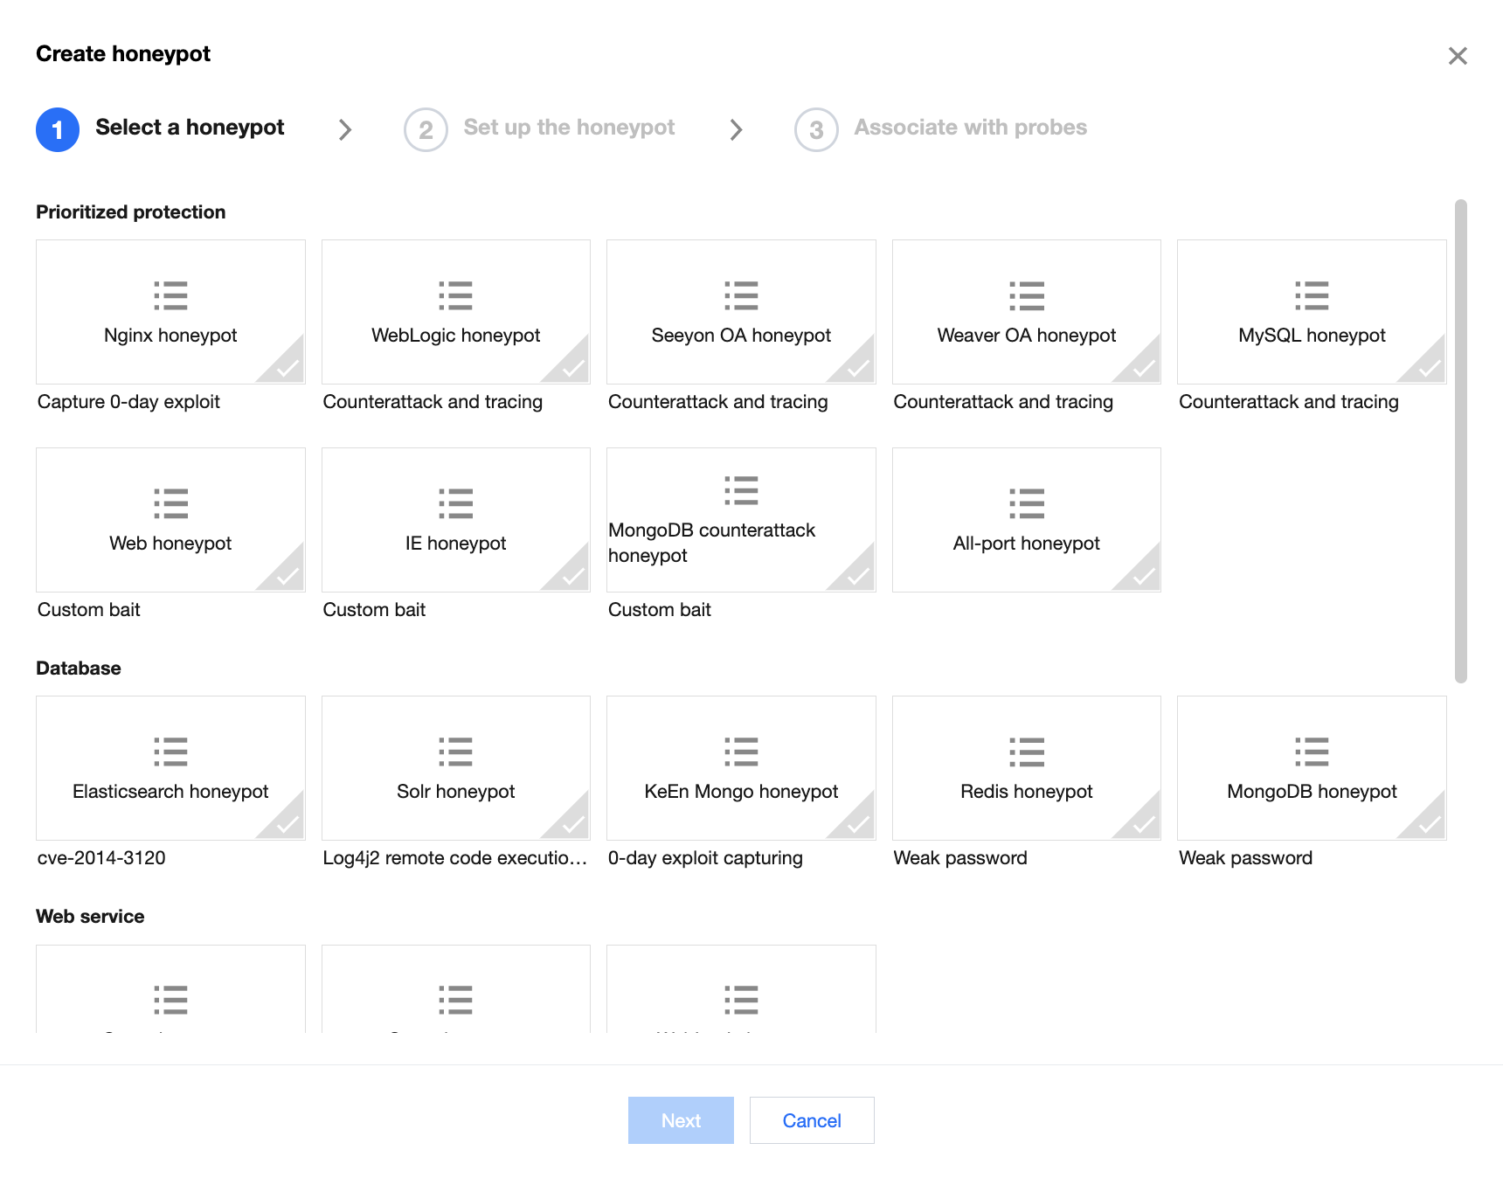The width and height of the screenshot is (1503, 1178).
Task: Close the Create honeypot dialog
Action: (x=1457, y=56)
